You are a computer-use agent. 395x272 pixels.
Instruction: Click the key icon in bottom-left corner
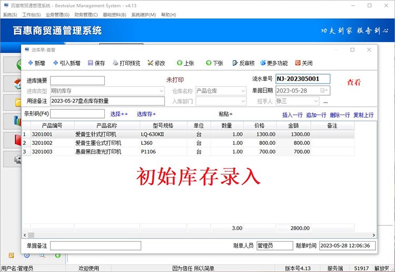(11, 255)
